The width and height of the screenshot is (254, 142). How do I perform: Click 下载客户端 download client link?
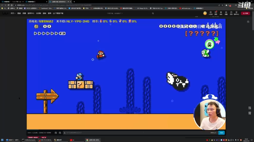coord(58,13)
